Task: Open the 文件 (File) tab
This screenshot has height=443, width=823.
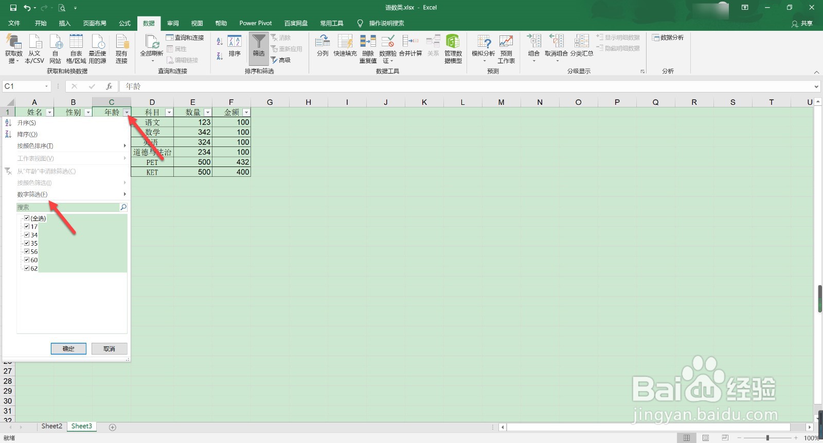Action: [x=14, y=23]
